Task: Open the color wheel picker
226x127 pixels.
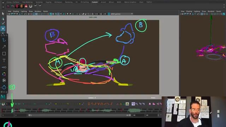Action: [x=4, y=74]
